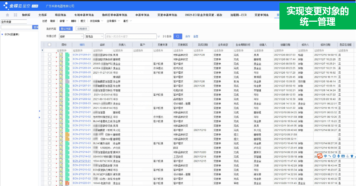The image size is (356, 186).
Task: Switch to the 专利申请单列表 tab
Action: (x=84, y=15)
